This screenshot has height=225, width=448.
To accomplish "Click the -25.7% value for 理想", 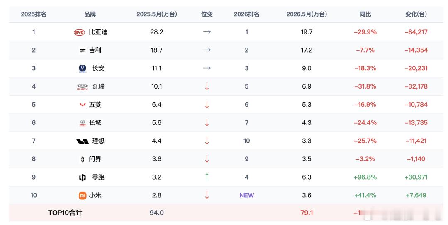I will click(x=365, y=141).
